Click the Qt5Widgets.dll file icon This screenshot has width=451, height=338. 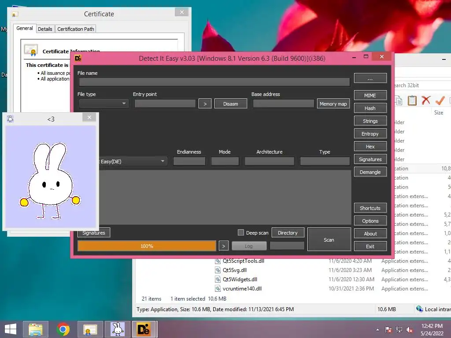click(x=218, y=279)
